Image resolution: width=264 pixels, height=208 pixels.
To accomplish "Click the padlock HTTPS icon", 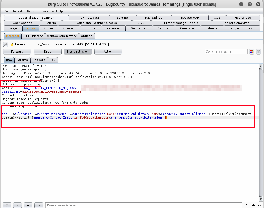I will [12, 44].
